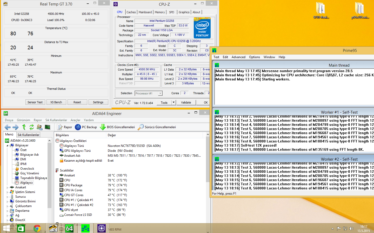
Task: Click the AIDA64 back navigation arrow
Action: point(8,127)
